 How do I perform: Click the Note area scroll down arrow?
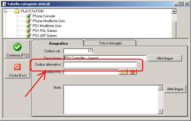(161, 111)
